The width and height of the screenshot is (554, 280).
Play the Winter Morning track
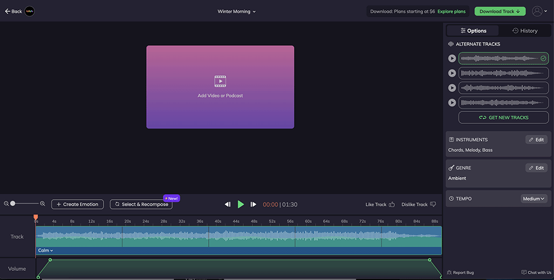pos(241,204)
